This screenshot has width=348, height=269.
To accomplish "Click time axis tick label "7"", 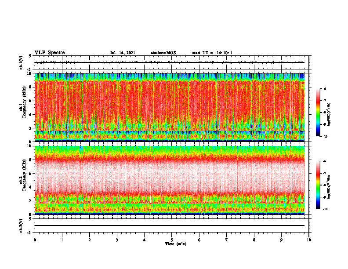I will click(227, 240).
